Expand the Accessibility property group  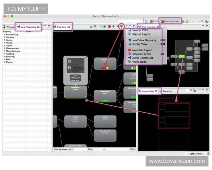[5, 34]
